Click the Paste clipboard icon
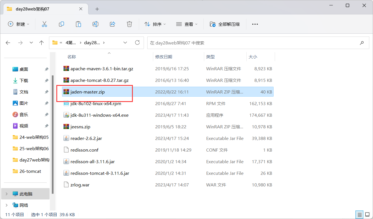The width and height of the screenshot is (373, 219). (78, 24)
